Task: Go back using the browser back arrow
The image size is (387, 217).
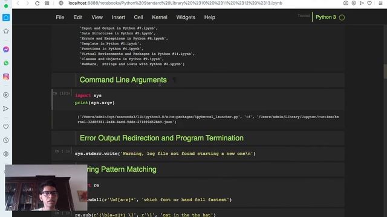Action: pyautogui.click(x=18, y=3)
